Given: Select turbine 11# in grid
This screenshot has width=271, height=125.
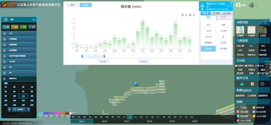Looking at the screenshot, I should (x=23, y=96).
